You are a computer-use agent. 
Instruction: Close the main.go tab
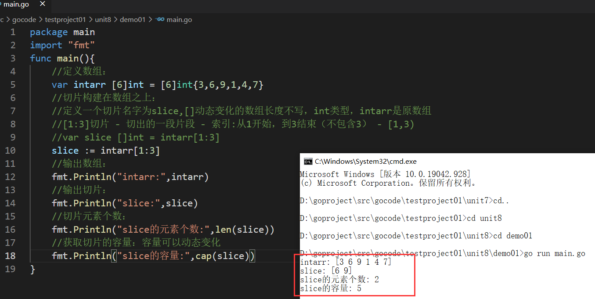coord(42,4)
